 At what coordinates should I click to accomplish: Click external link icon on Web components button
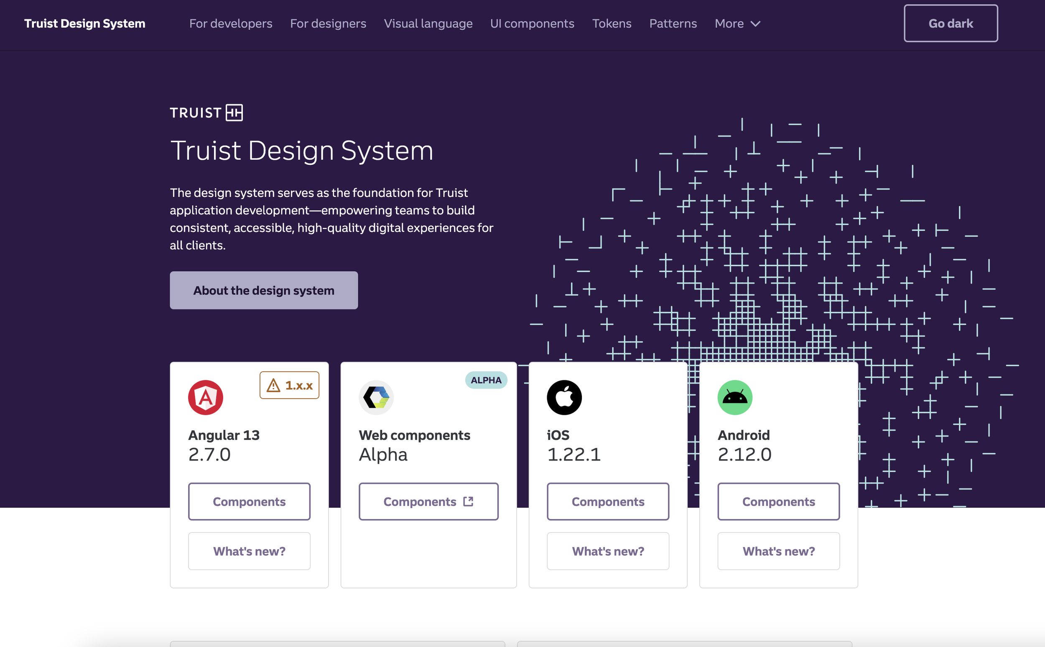pos(469,501)
